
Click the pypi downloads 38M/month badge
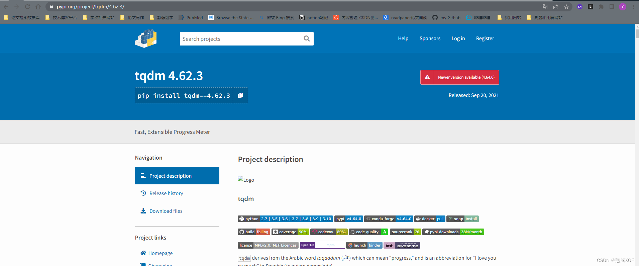pyautogui.click(x=453, y=232)
